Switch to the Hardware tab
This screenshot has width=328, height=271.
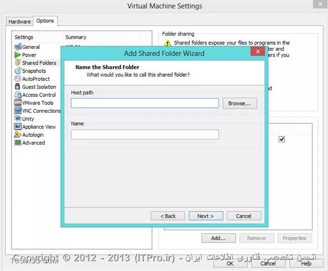pyautogui.click(x=19, y=21)
